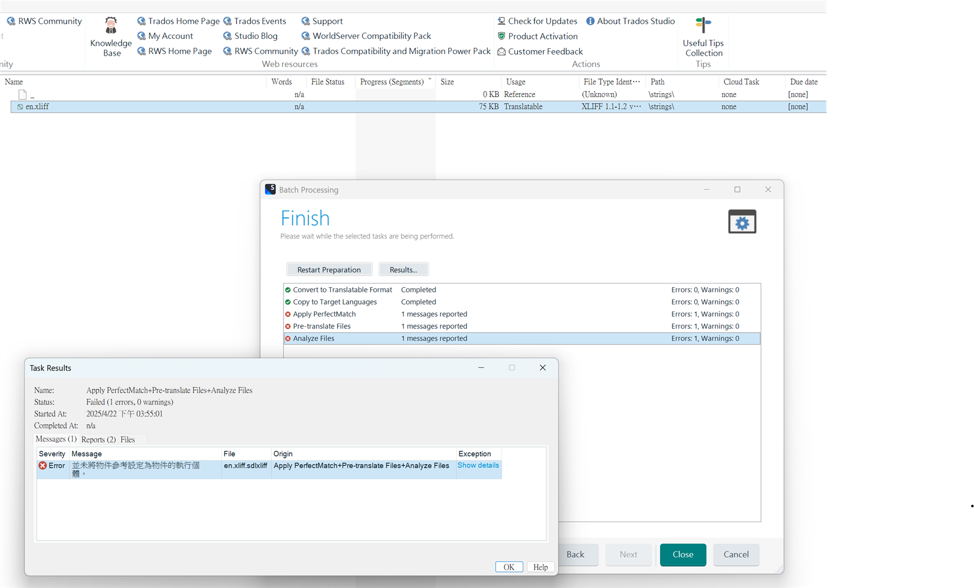974x588 pixels.
Task: Click Show details for the error
Action: click(x=478, y=465)
